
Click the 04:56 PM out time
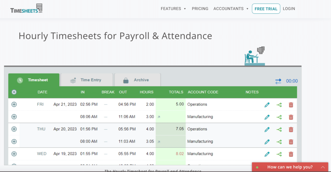[x=127, y=105]
